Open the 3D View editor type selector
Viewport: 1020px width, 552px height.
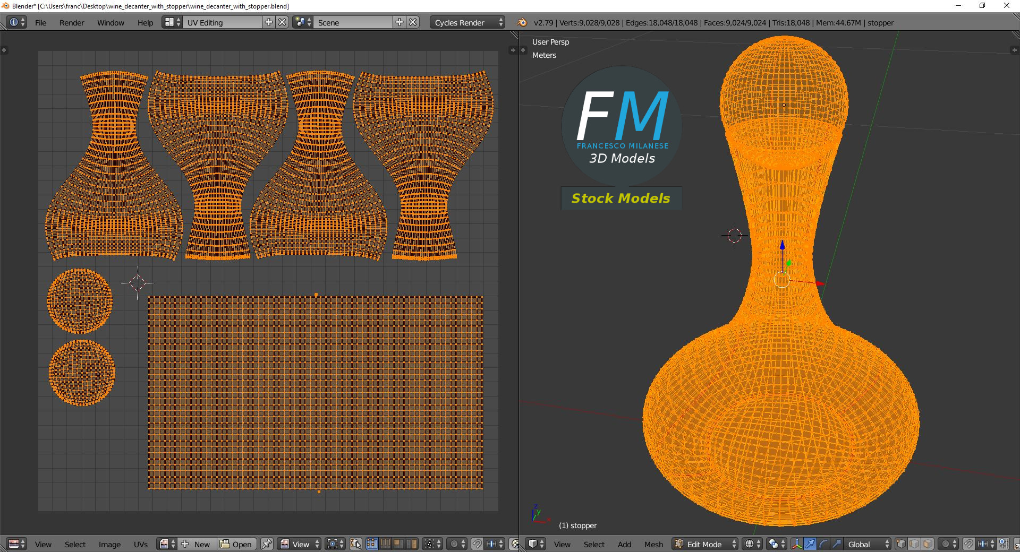click(x=536, y=544)
